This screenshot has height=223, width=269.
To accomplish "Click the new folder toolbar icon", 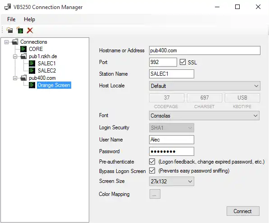I will (x=9, y=30).
